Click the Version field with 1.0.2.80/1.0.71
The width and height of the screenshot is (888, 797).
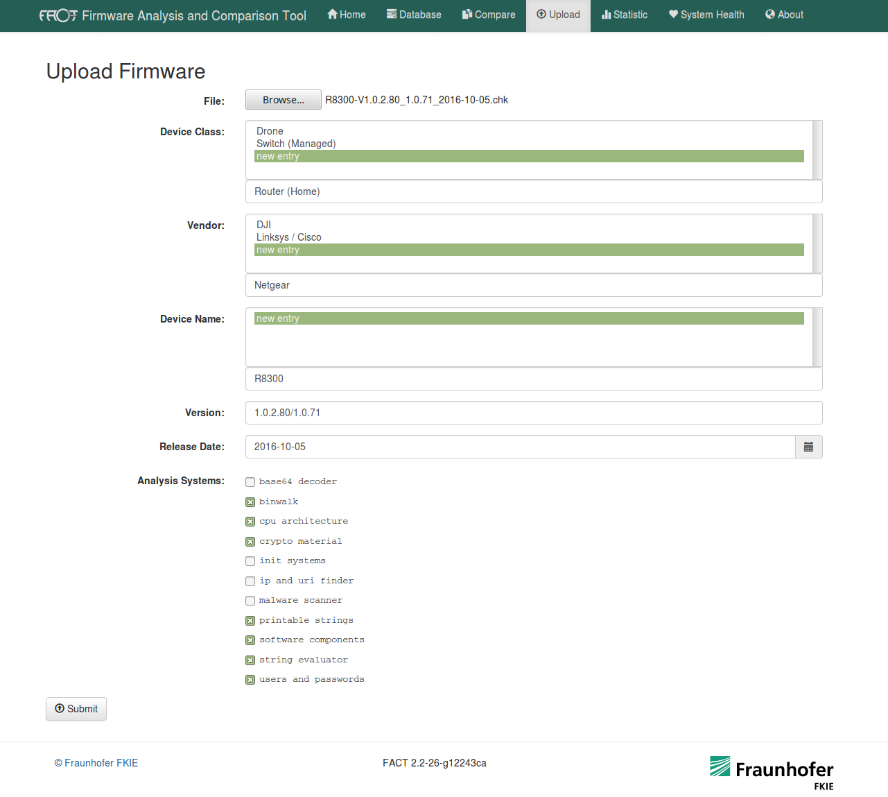534,413
